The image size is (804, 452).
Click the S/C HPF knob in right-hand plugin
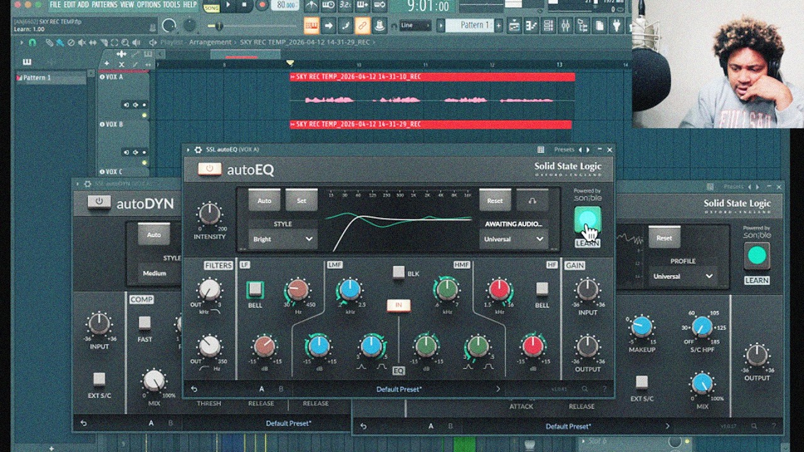coord(702,326)
